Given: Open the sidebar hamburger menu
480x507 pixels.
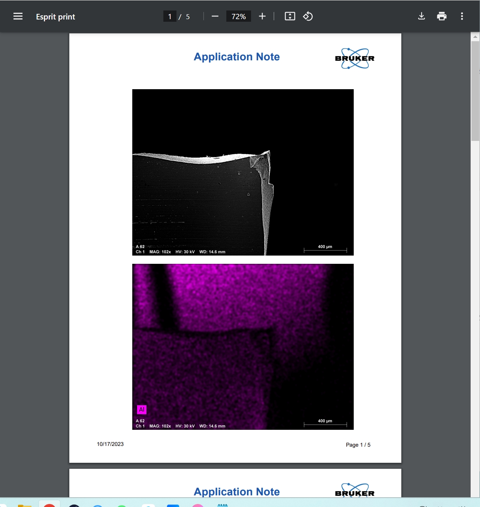Looking at the screenshot, I should (x=18, y=16).
